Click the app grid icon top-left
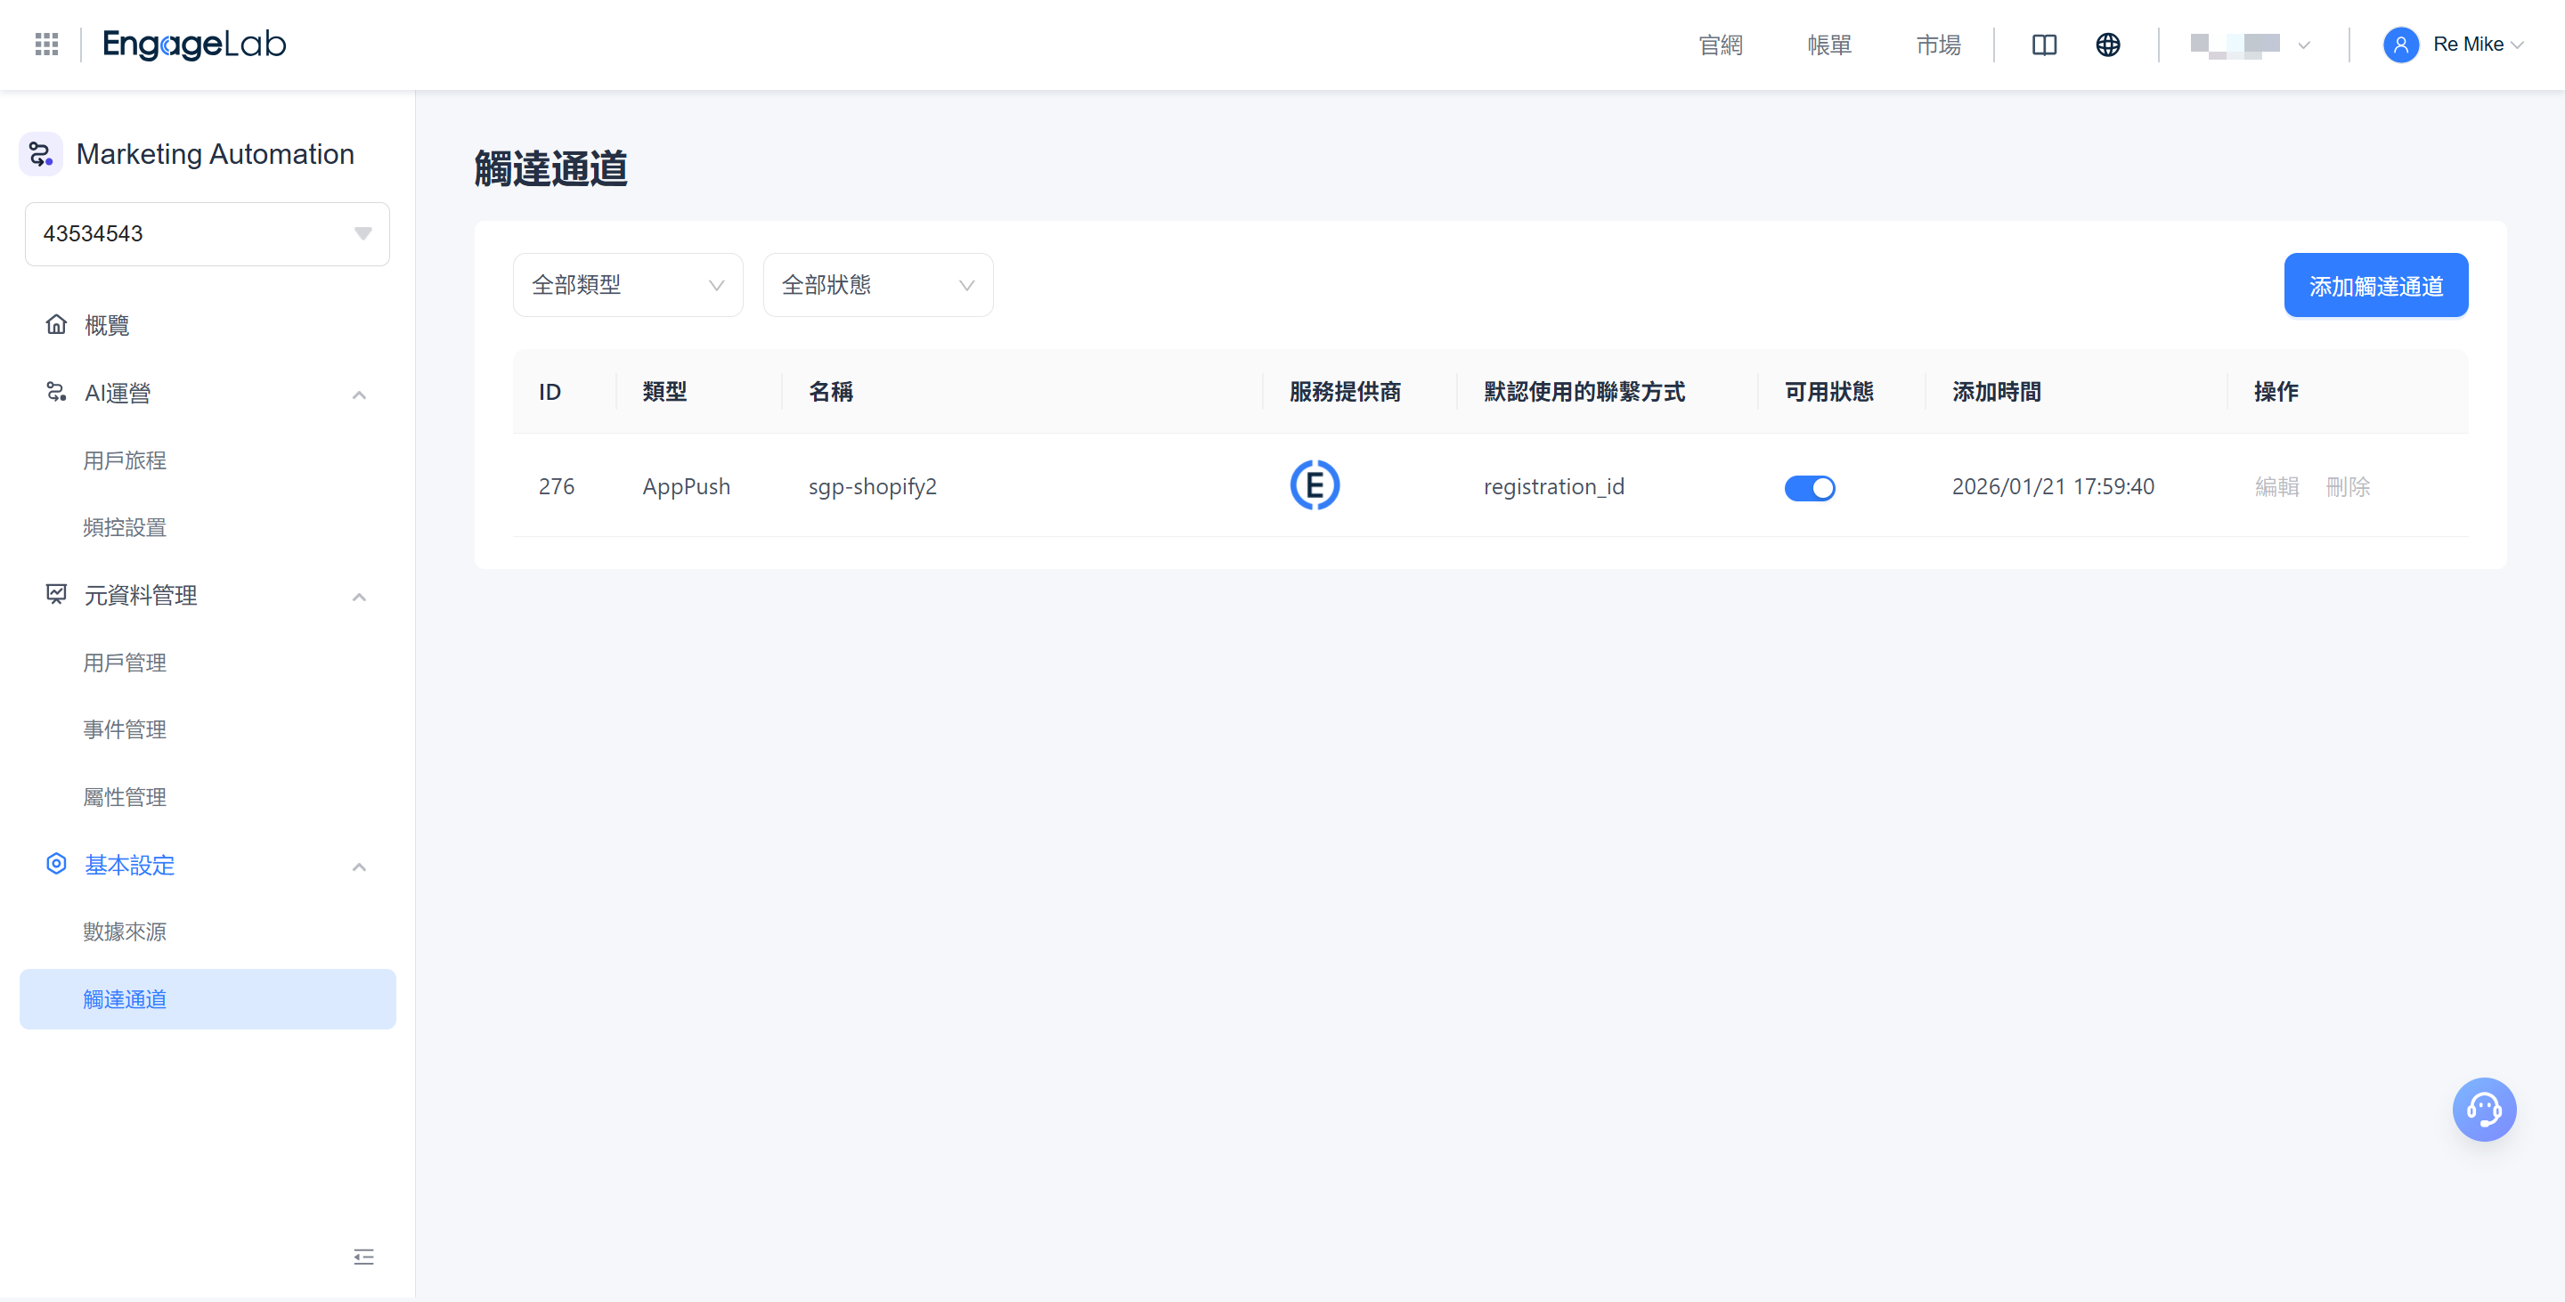 45,44
